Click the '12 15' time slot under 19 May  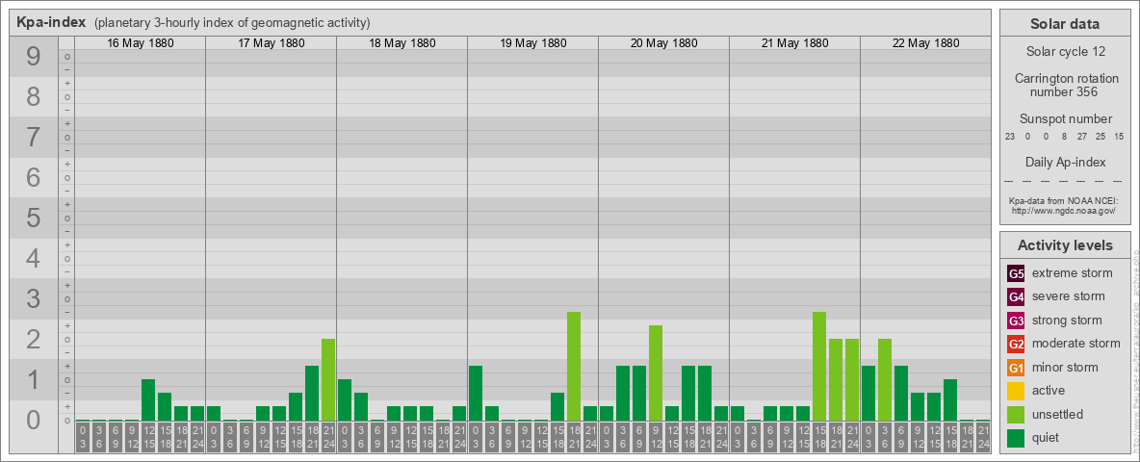point(541,437)
